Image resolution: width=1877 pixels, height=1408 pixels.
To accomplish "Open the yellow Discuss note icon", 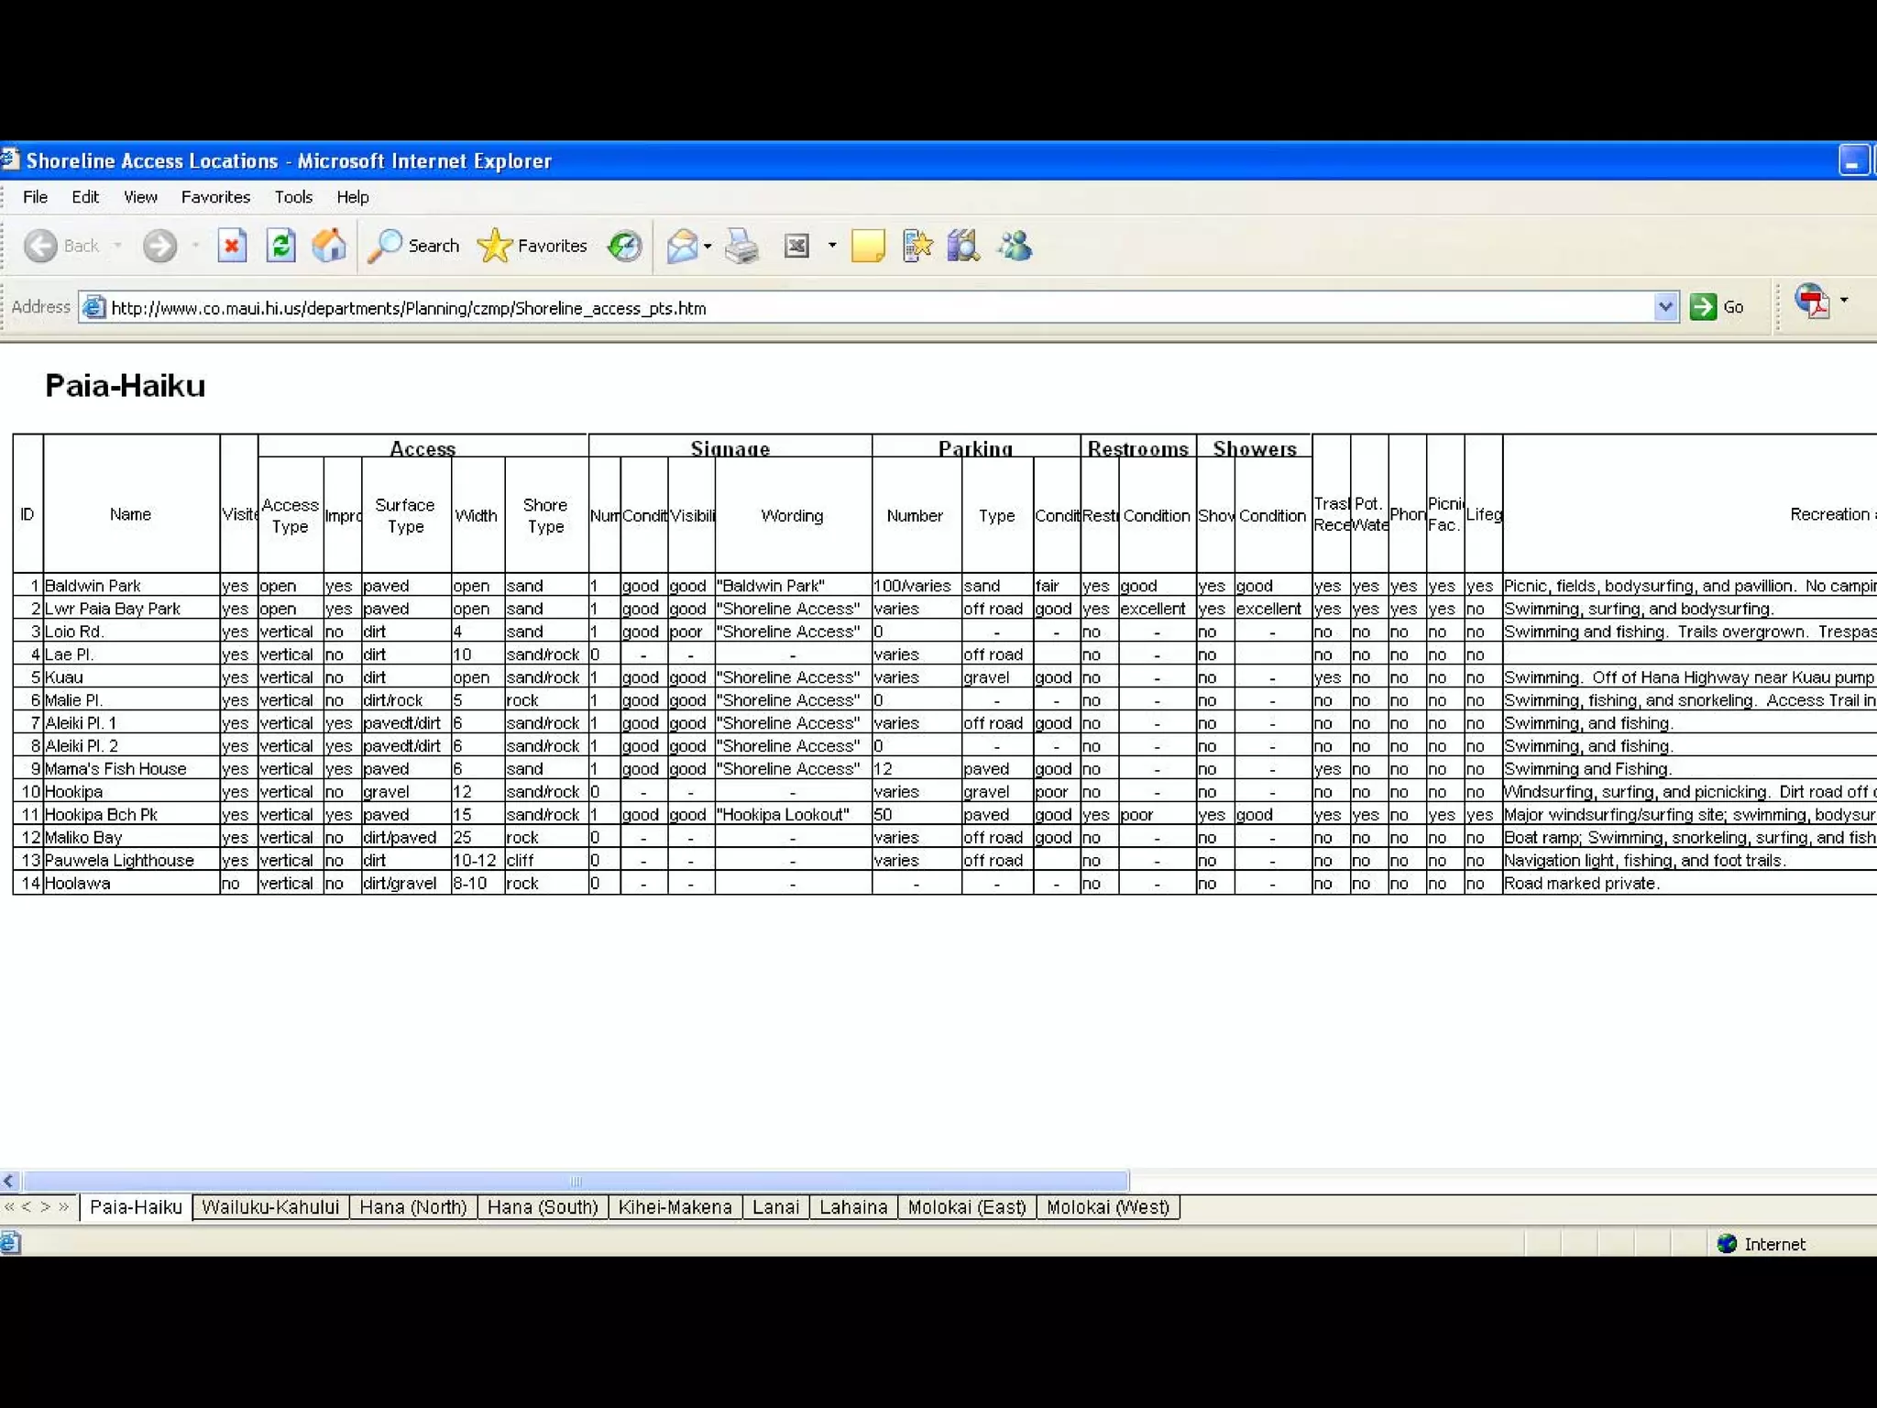I will pos(867,246).
